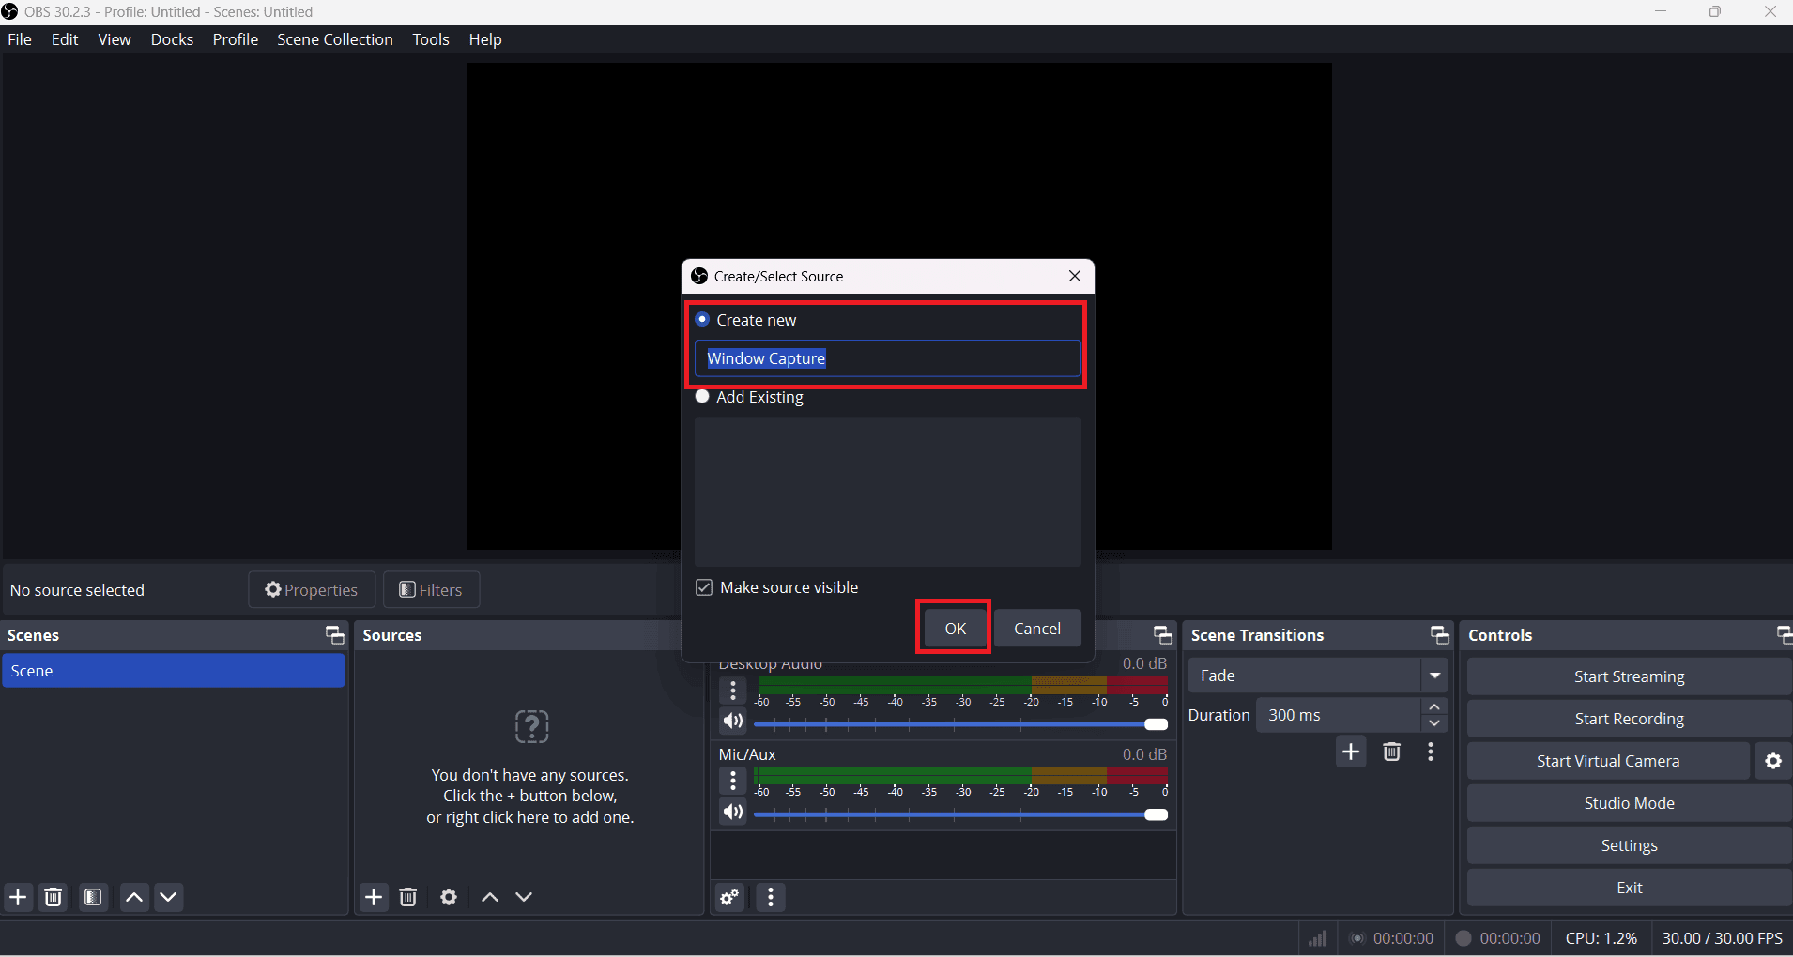Screen dimensions: 1793x957
Task: Open source Filters button
Action: pyautogui.click(x=432, y=589)
